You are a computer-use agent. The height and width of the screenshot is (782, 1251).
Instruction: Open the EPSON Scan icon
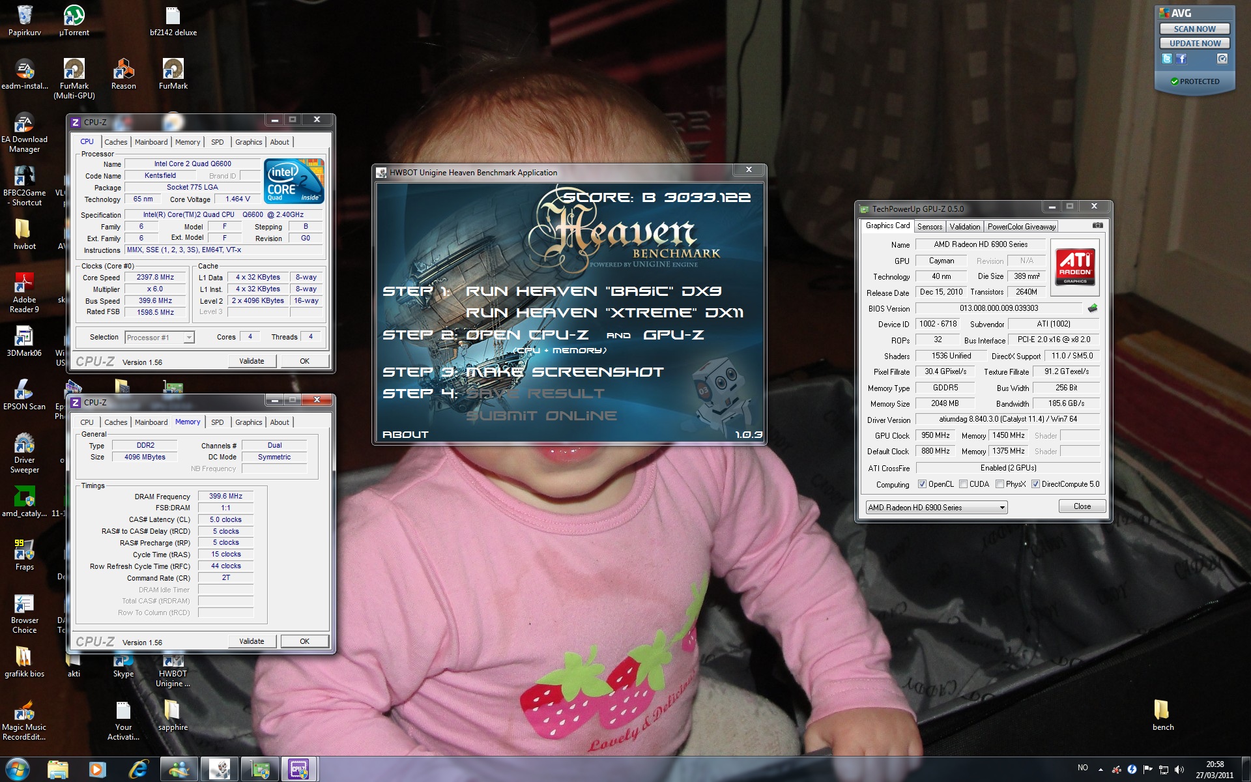point(25,394)
